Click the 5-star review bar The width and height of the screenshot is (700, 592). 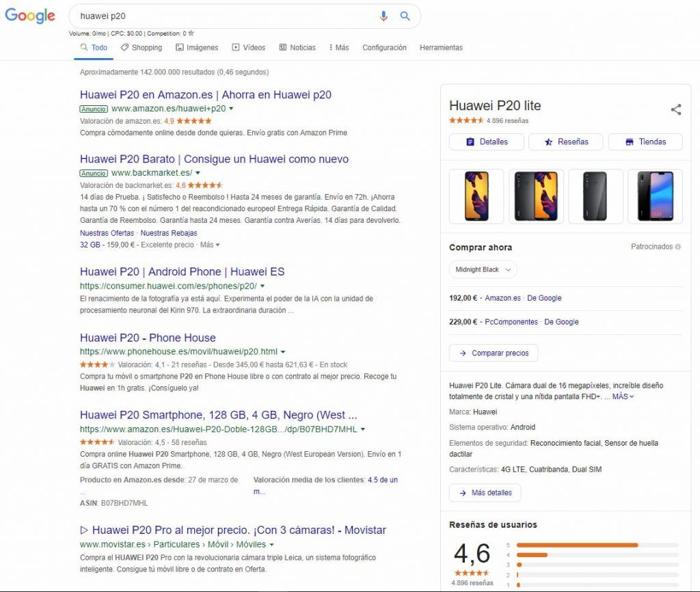coord(597,545)
